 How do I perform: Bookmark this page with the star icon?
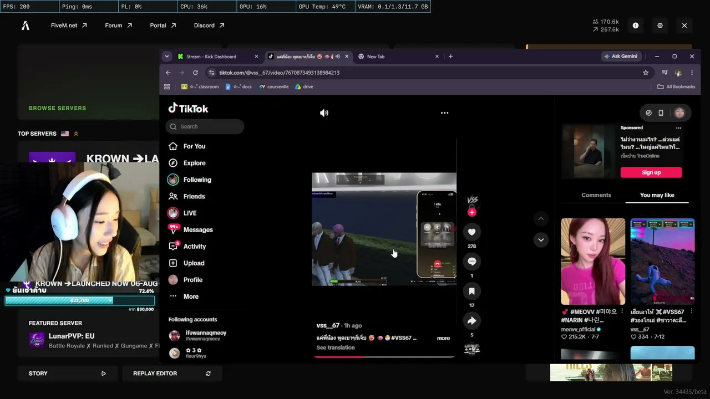coord(646,73)
